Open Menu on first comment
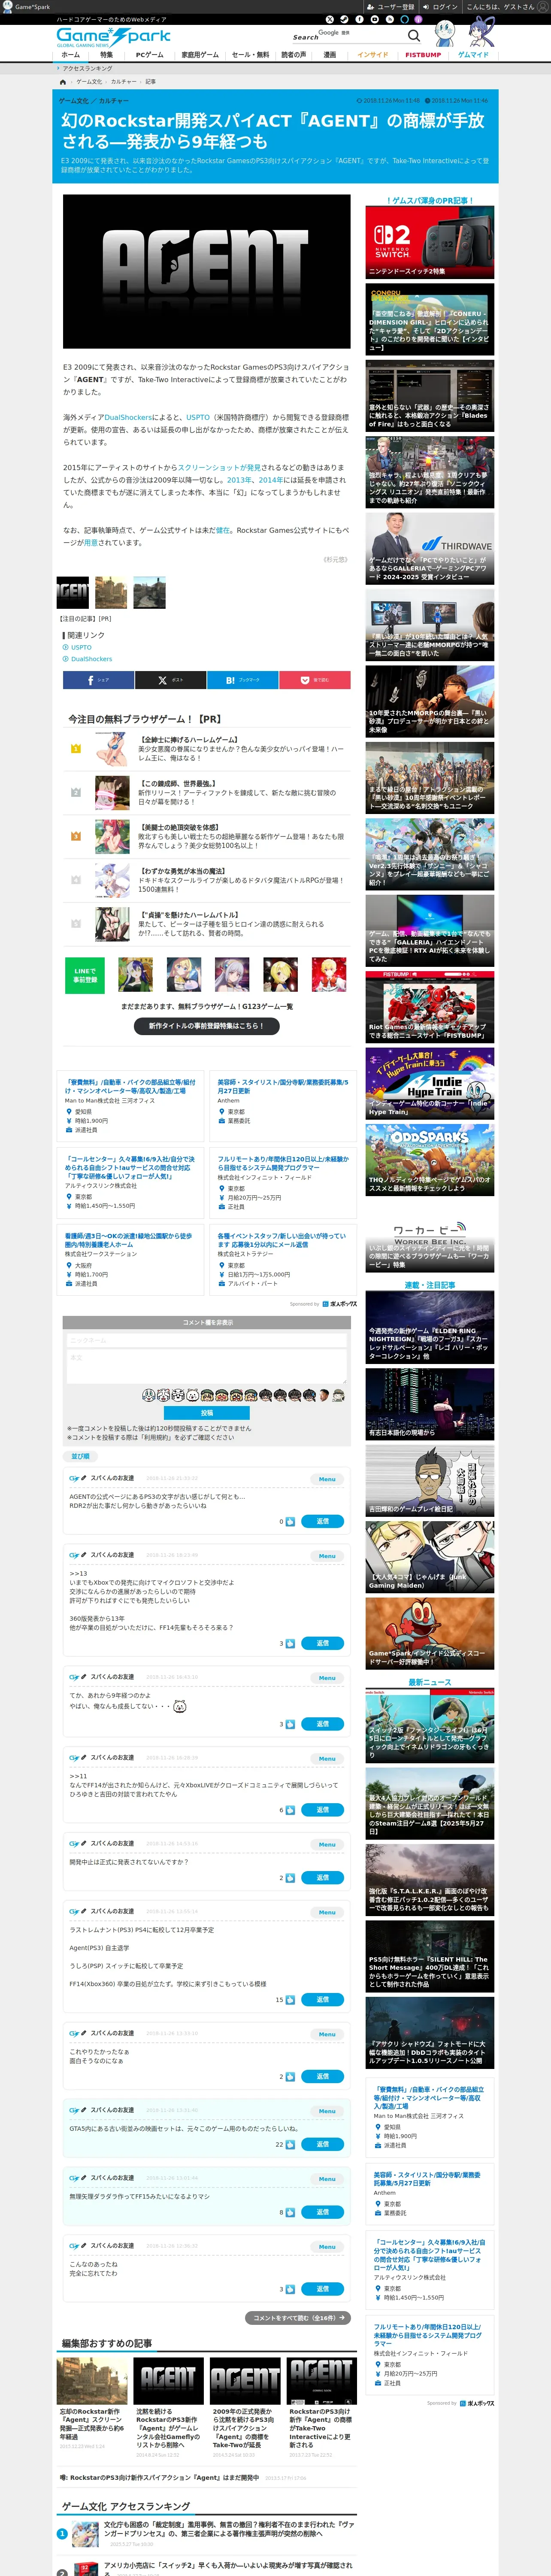 point(327,1478)
